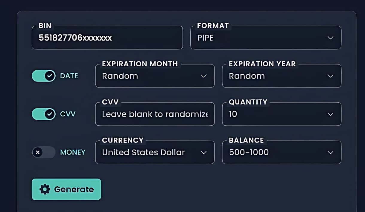Click the CVV label beside its toggle
Image resolution: width=365 pixels, height=212 pixels.
pos(68,114)
